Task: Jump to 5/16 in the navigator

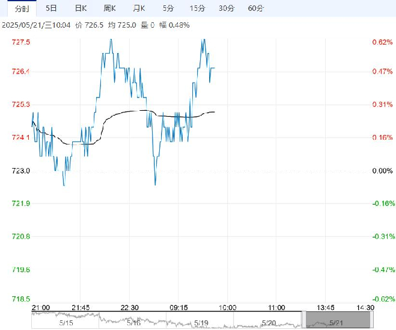Action: click(133, 323)
